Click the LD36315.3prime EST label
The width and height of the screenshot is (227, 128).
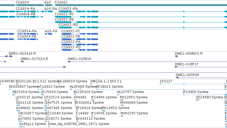coord(29,97)
